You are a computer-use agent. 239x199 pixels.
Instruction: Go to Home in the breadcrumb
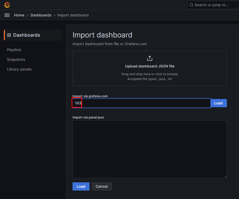[19, 15]
